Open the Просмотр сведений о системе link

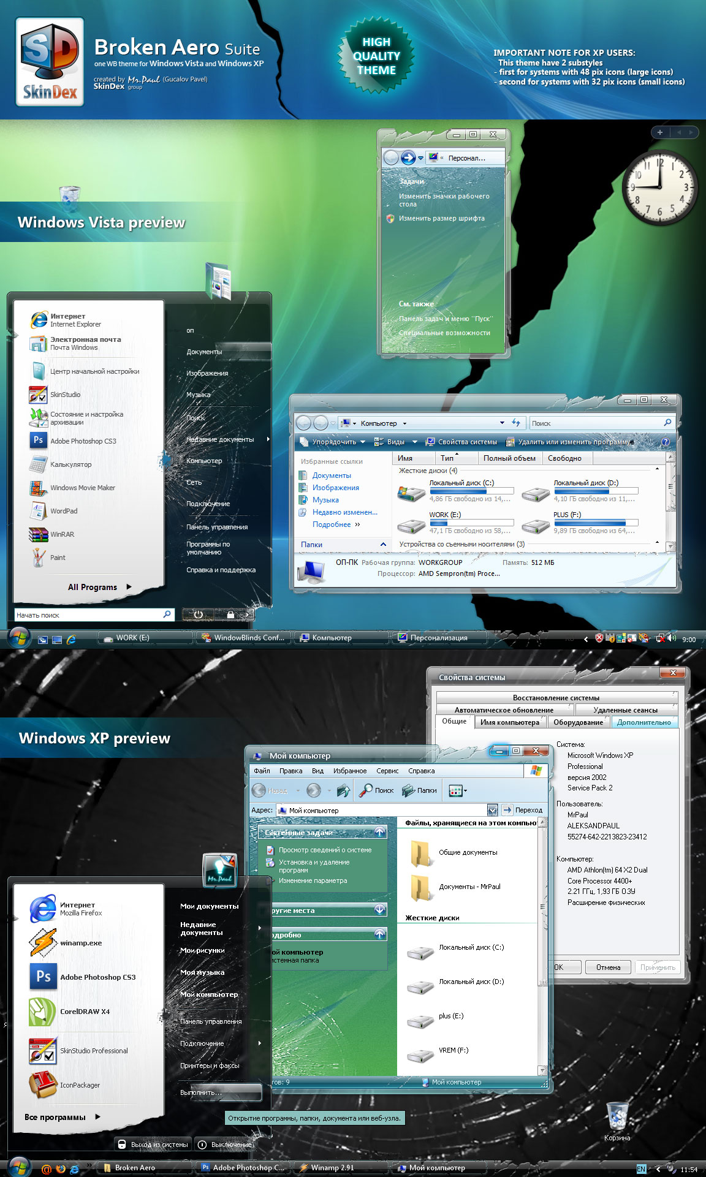coord(325,850)
